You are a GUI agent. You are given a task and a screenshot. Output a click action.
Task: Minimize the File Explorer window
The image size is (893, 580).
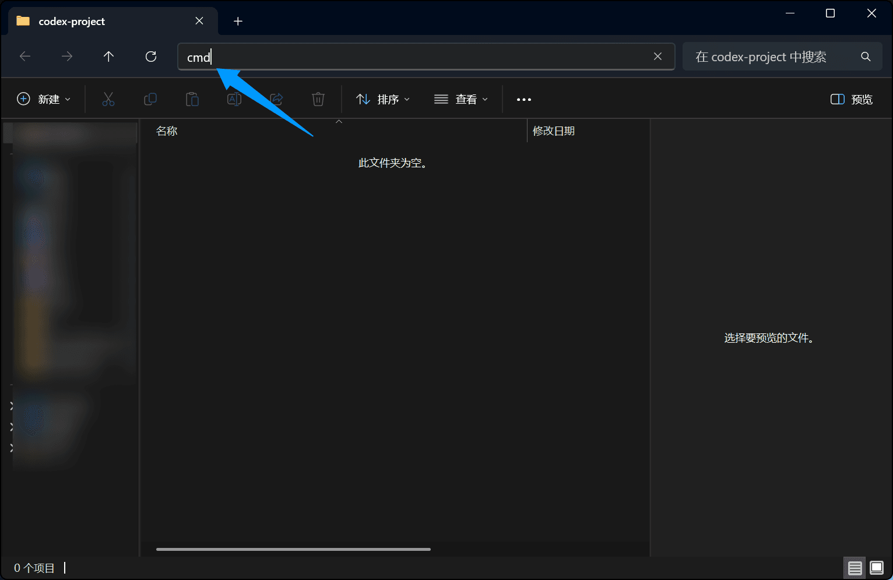point(790,13)
